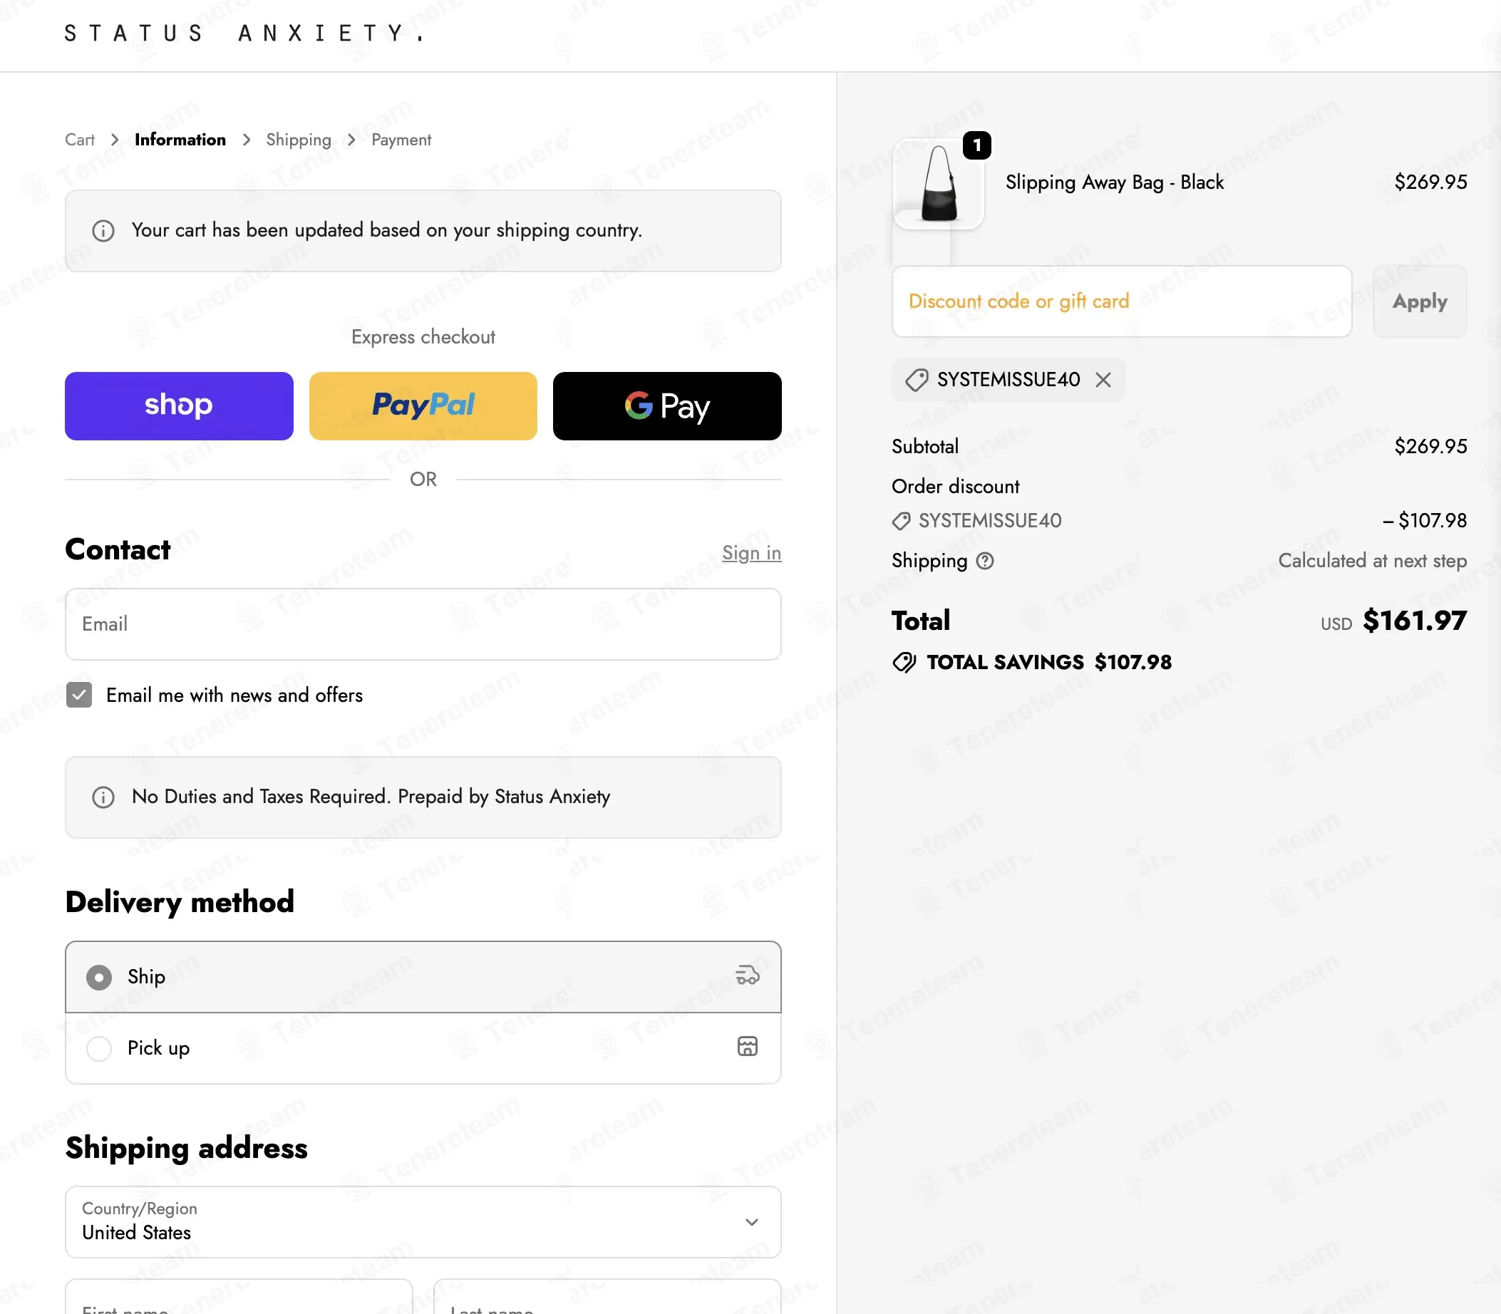Go back to Cart breadcrumb
Viewport: 1501px width, 1314px height.
(x=79, y=140)
